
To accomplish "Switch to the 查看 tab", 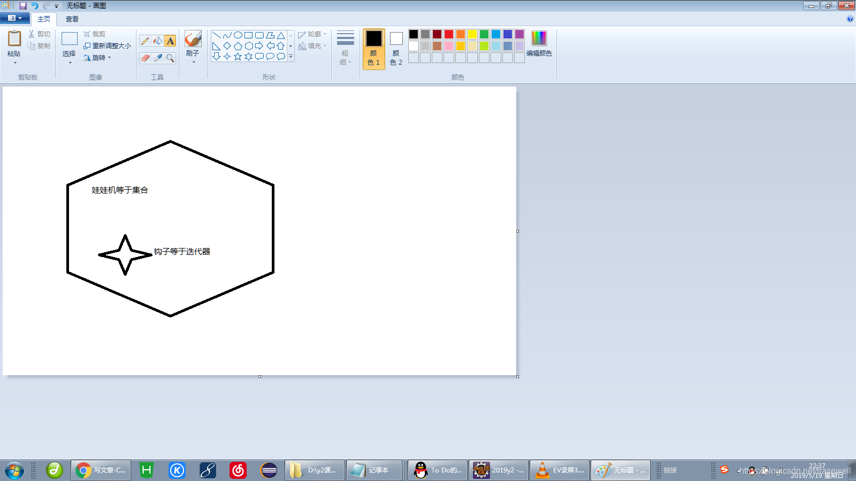I will (72, 19).
